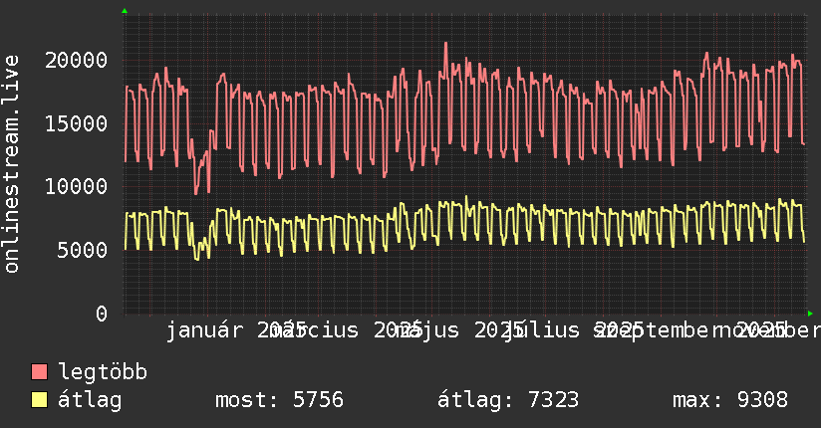Click the 5000 y-axis label

click(x=83, y=250)
